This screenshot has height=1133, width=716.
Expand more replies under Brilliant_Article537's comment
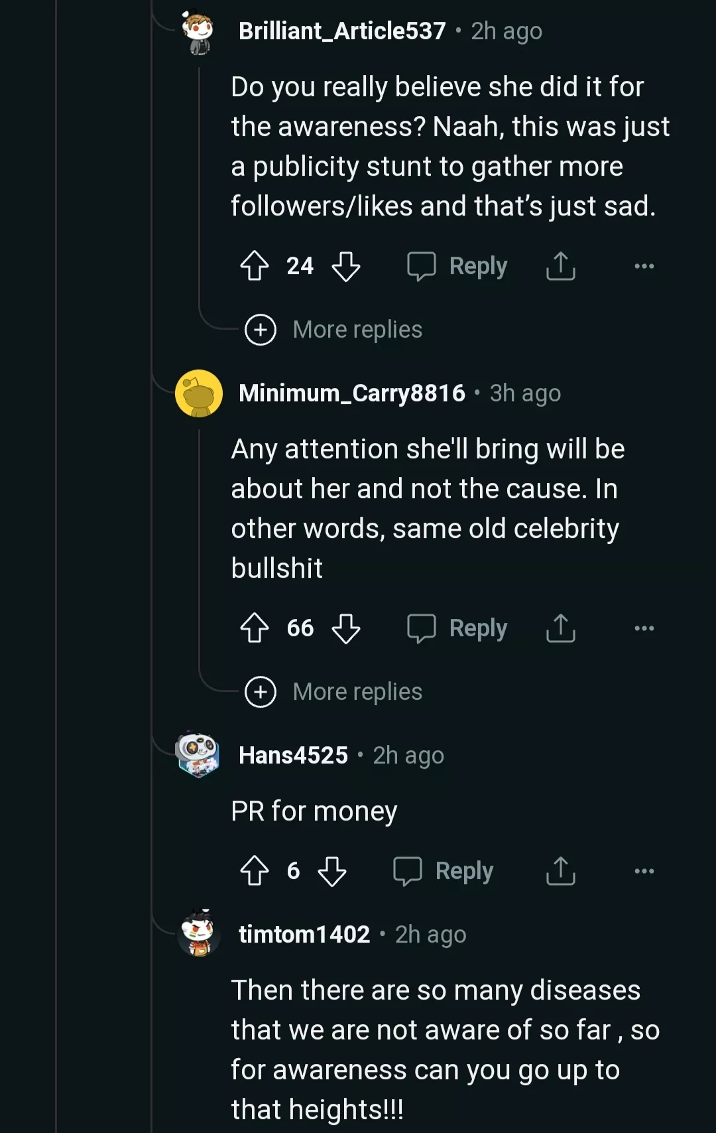334,330
